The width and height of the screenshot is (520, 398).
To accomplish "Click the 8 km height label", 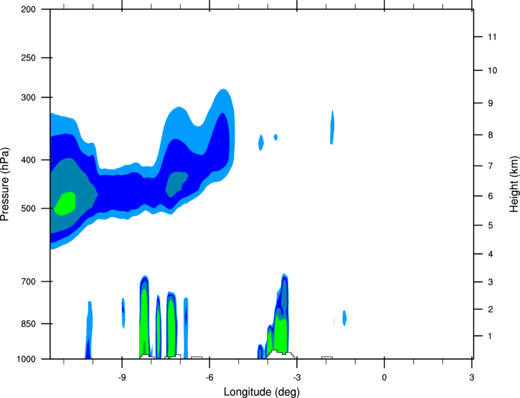I will click(x=490, y=135).
